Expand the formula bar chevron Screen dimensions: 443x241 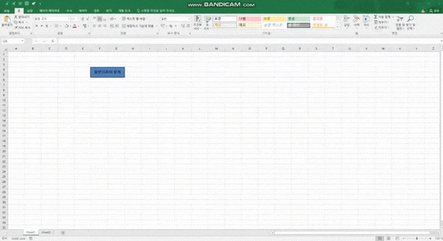(x=441, y=41)
